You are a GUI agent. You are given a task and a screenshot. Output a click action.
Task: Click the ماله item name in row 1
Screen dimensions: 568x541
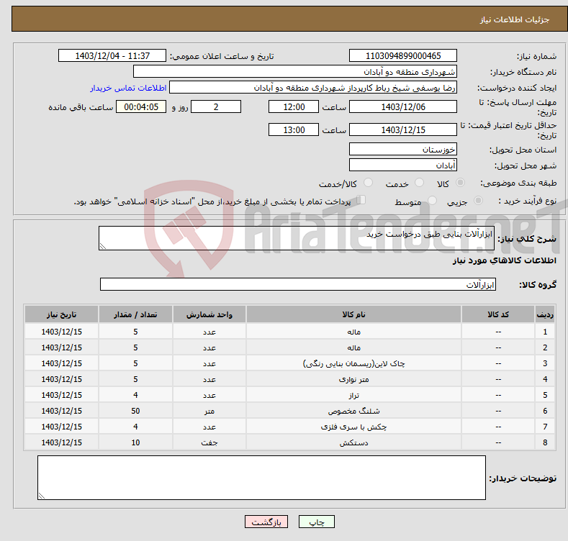tap(353, 332)
